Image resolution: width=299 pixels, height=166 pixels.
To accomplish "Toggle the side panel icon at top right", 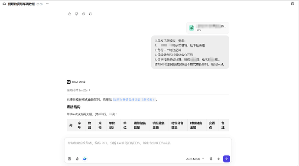I will (x=292, y=4).
